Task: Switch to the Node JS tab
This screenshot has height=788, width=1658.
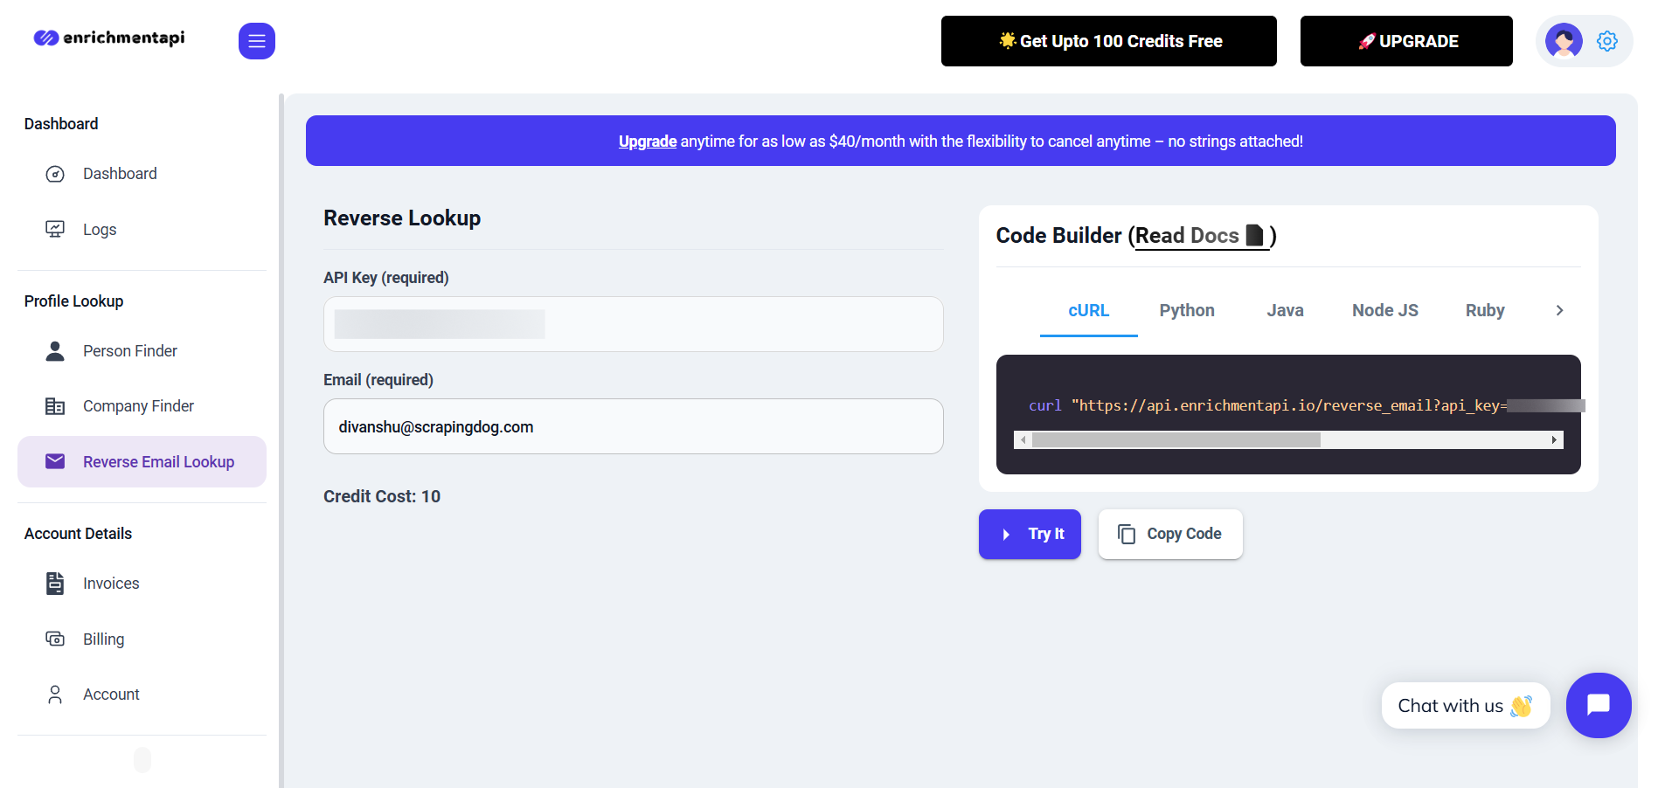Action: [1384, 310]
